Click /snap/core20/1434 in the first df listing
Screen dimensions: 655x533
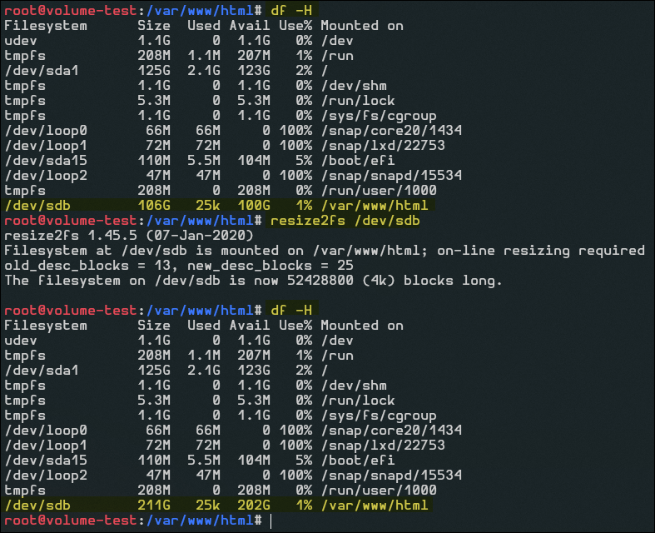(390, 131)
